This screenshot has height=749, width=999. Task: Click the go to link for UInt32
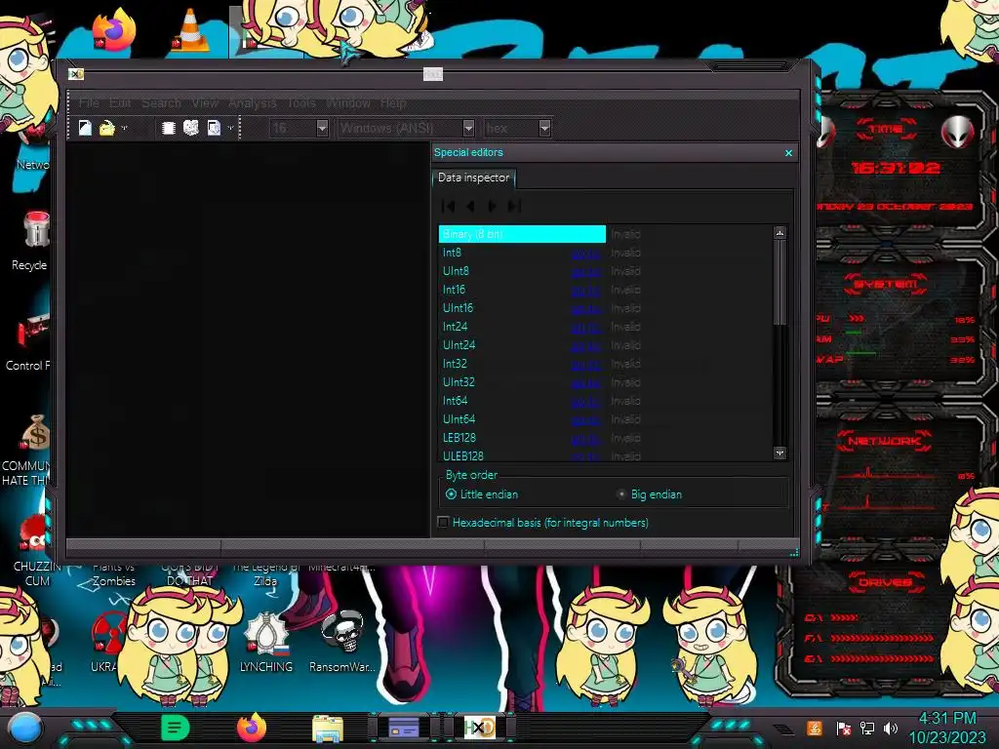coord(585,382)
